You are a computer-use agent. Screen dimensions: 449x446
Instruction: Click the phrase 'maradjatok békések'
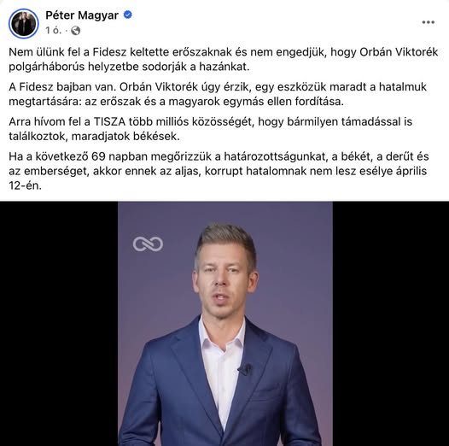125,137
